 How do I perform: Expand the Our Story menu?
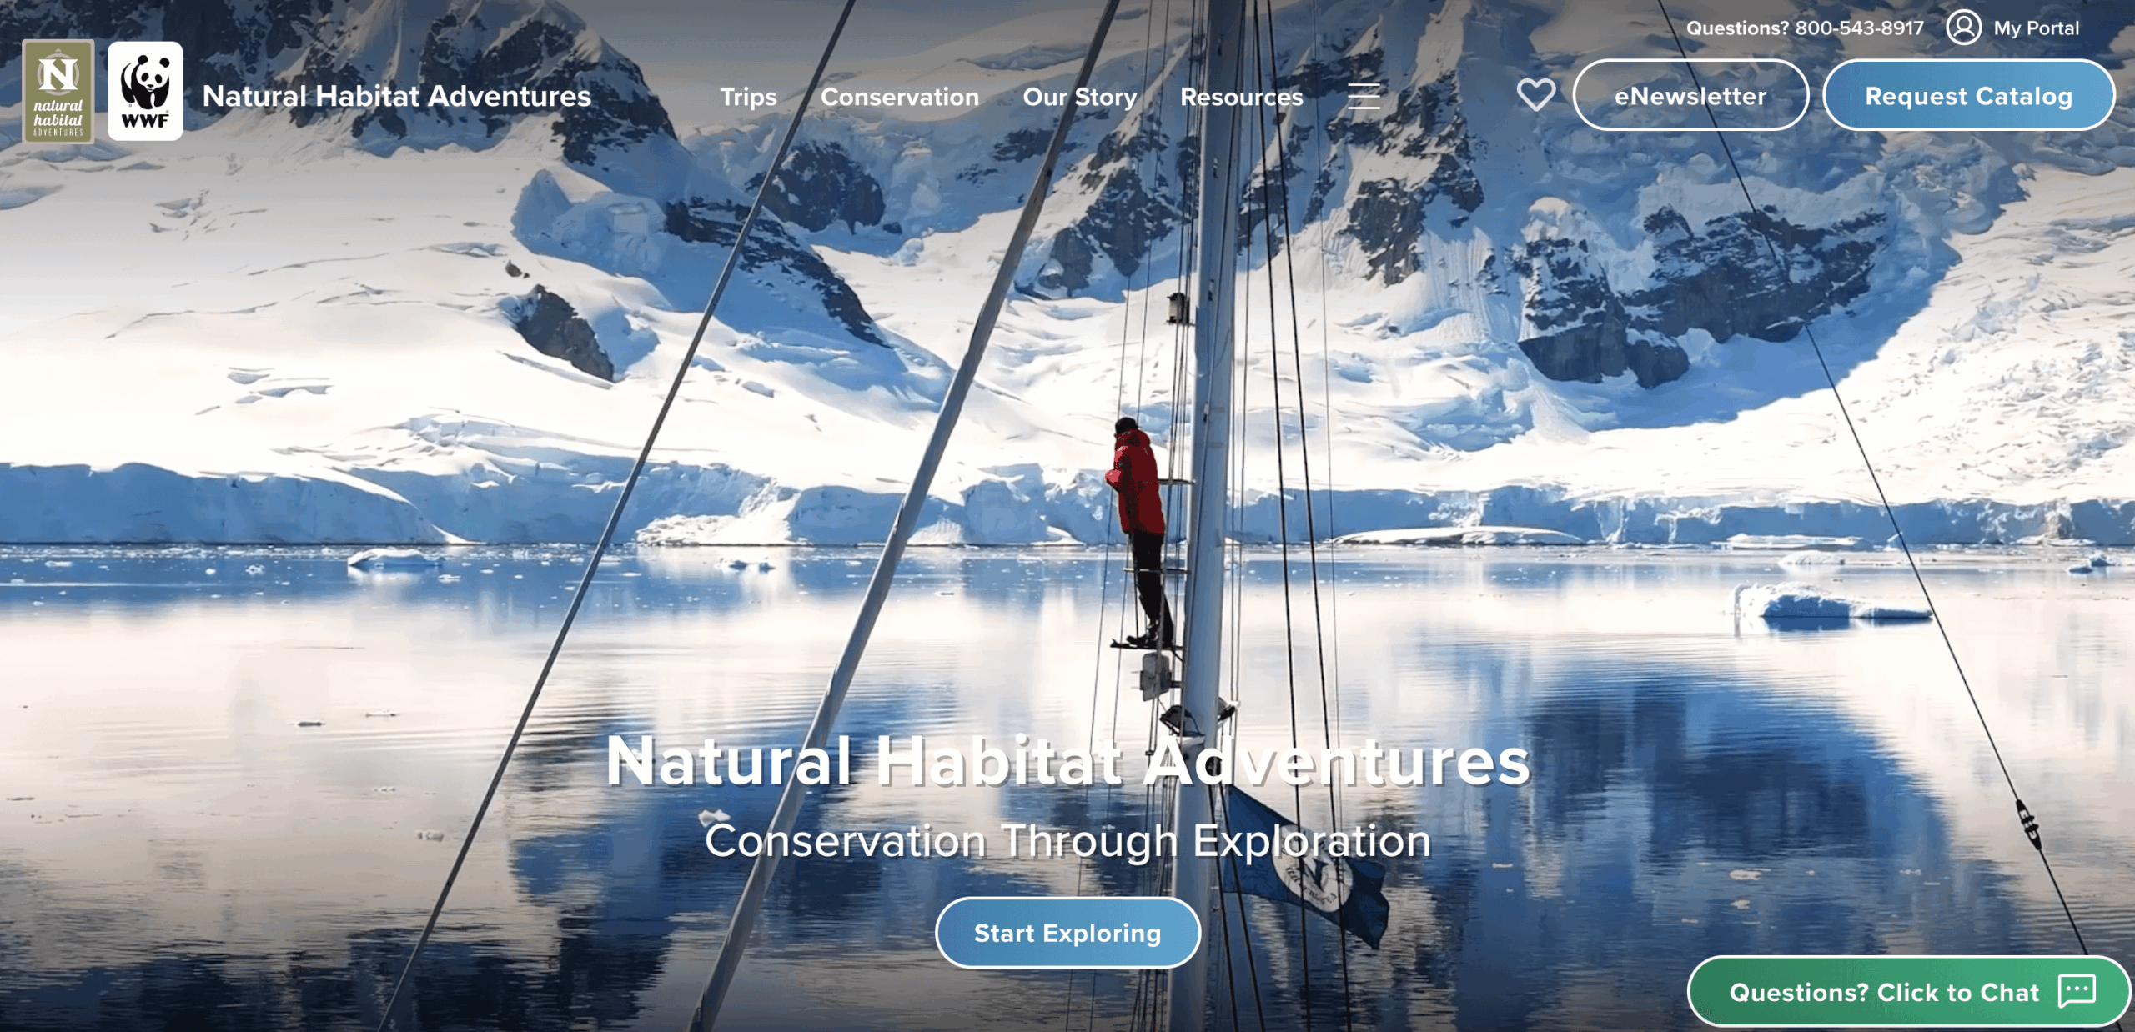coord(1080,97)
